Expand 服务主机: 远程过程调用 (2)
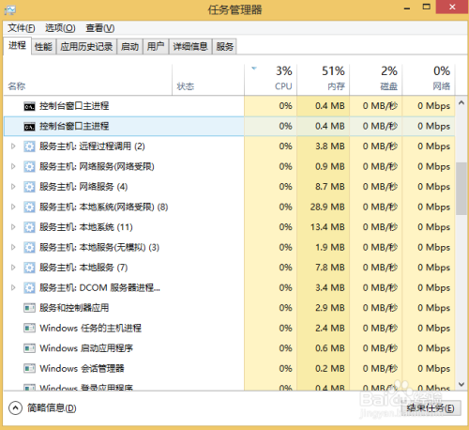 tap(13, 146)
